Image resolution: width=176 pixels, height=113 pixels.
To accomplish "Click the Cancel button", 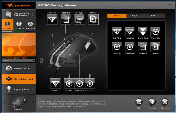I will pyautogui.click(x=165, y=104).
